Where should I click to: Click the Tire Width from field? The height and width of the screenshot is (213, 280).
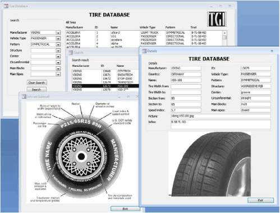pyautogui.click(x=186, y=86)
